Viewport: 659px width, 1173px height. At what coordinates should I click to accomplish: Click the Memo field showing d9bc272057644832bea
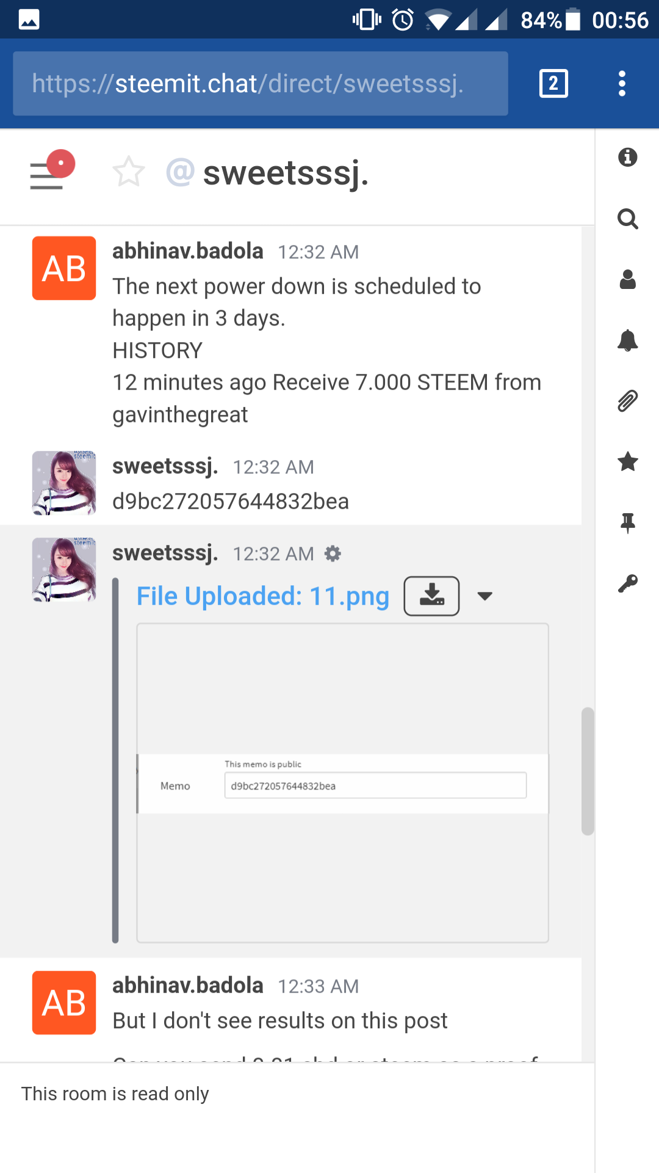click(375, 785)
